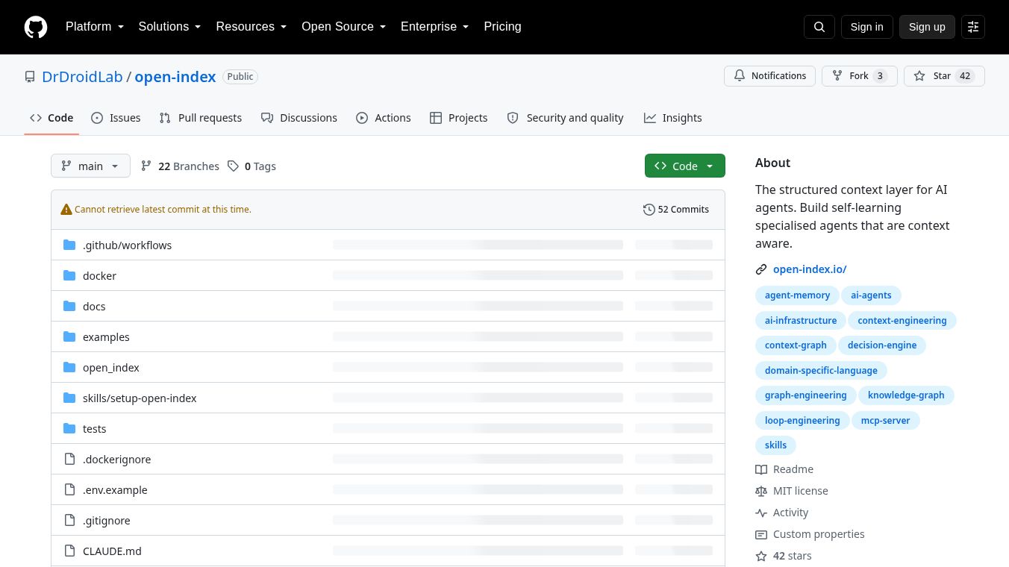The image size is (1009, 567).
Task: Click the branch icon beside 22 Branches
Action: click(146, 166)
